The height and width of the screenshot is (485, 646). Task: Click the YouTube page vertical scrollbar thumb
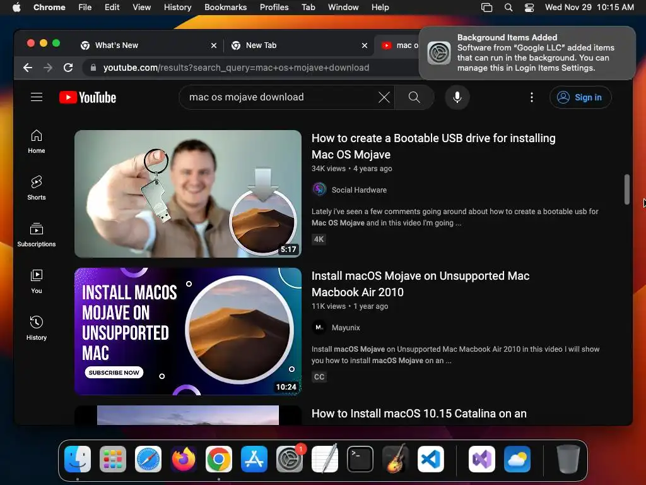[626, 189]
